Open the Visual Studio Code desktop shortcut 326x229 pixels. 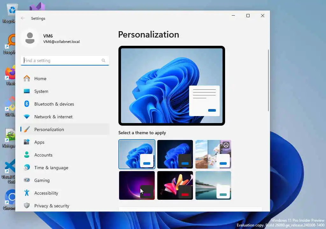[x=9, y=171]
